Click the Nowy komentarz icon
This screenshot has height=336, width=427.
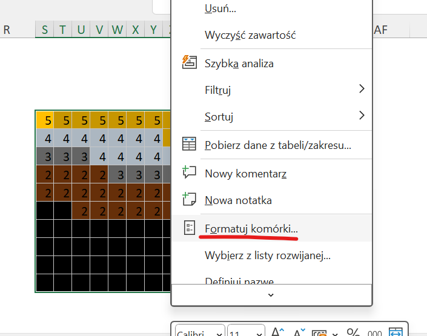(190, 173)
